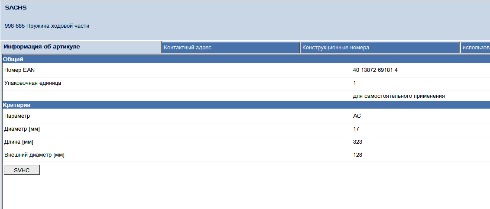Click the diameter value 17
The image size is (490, 209).
[x=356, y=129]
